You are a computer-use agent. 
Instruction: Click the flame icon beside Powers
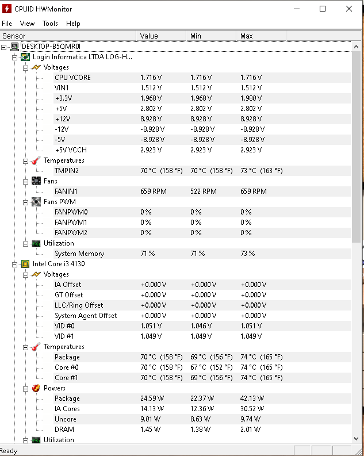(36, 388)
